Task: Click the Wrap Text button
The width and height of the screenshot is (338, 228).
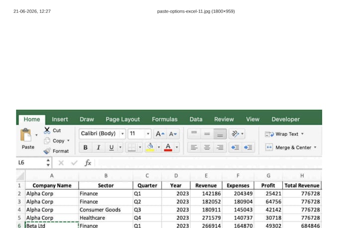Action: (281, 134)
